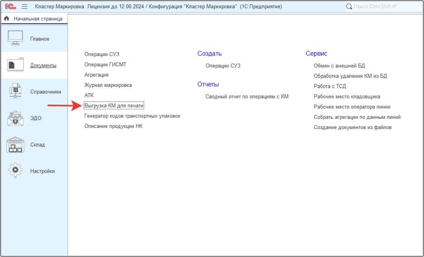The image size is (424, 257).
Task: Open the Документы section
Action: click(34, 65)
